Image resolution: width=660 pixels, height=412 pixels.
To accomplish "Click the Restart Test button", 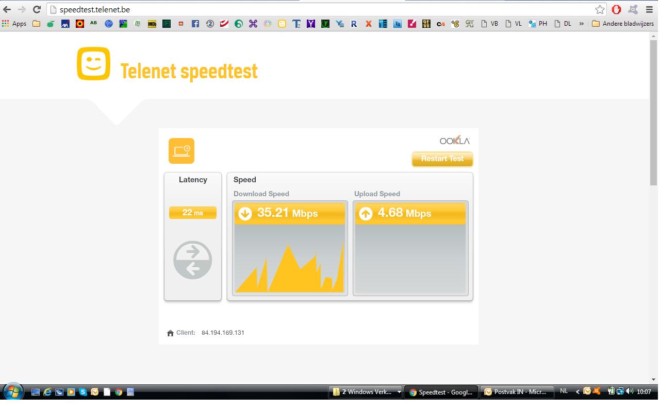I will tap(442, 159).
